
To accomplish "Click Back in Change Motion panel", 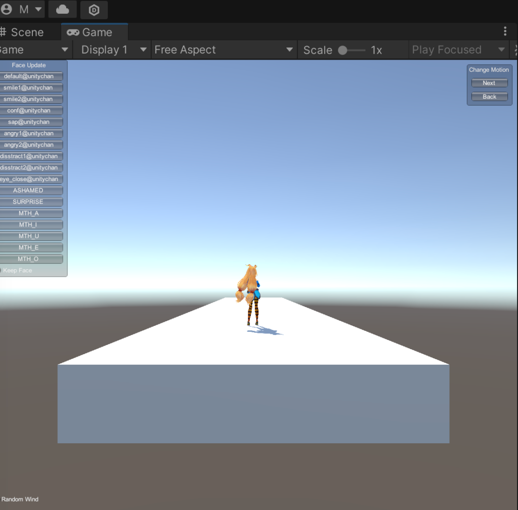I will click(x=489, y=97).
